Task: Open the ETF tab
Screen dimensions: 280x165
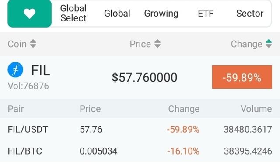Action: click(x=206, y=14)
